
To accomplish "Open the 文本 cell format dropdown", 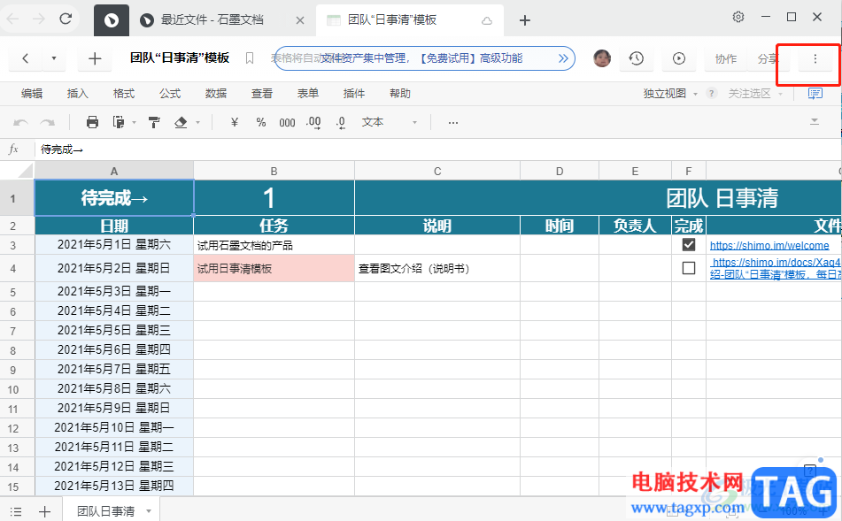I will pyautogui.click(x=390, y=122).
